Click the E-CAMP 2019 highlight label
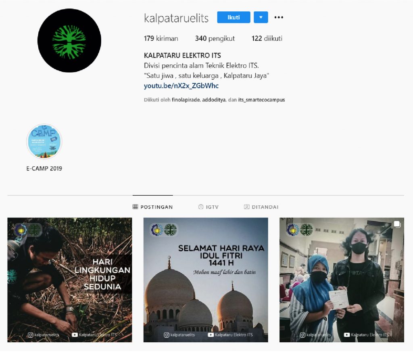 (44, 169)
